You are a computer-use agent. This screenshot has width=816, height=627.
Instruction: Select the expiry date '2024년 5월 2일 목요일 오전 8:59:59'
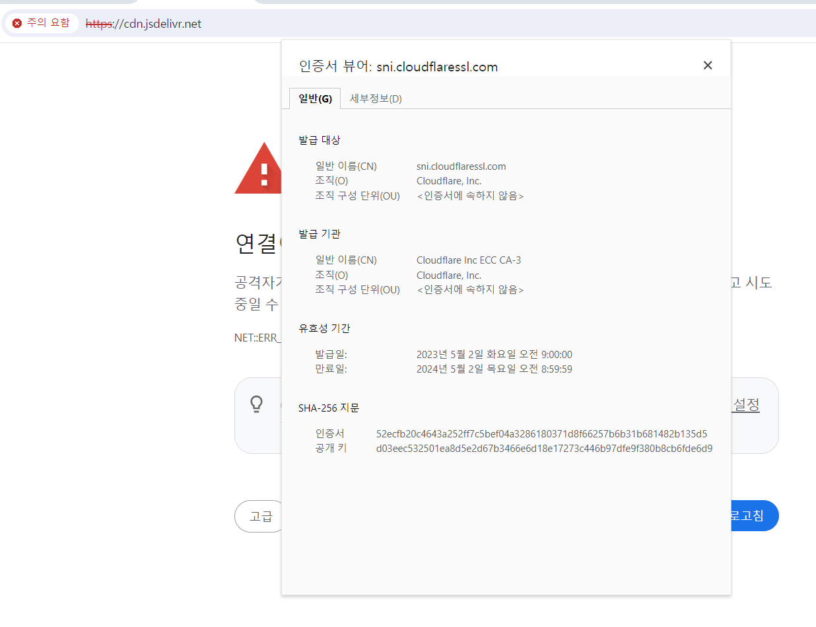pyautogui.click(x=494, y=369)
